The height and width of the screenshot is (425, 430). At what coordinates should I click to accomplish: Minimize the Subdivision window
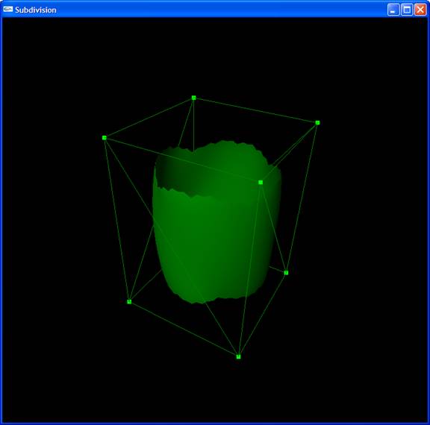(x=393, y=10)
